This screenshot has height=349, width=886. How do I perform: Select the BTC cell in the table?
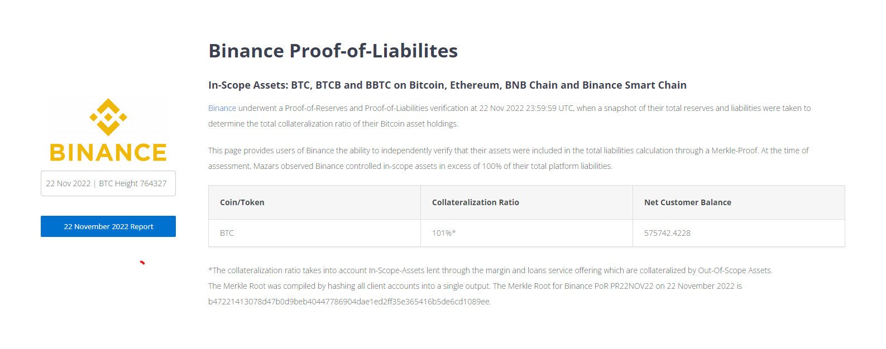coord(314,233)
